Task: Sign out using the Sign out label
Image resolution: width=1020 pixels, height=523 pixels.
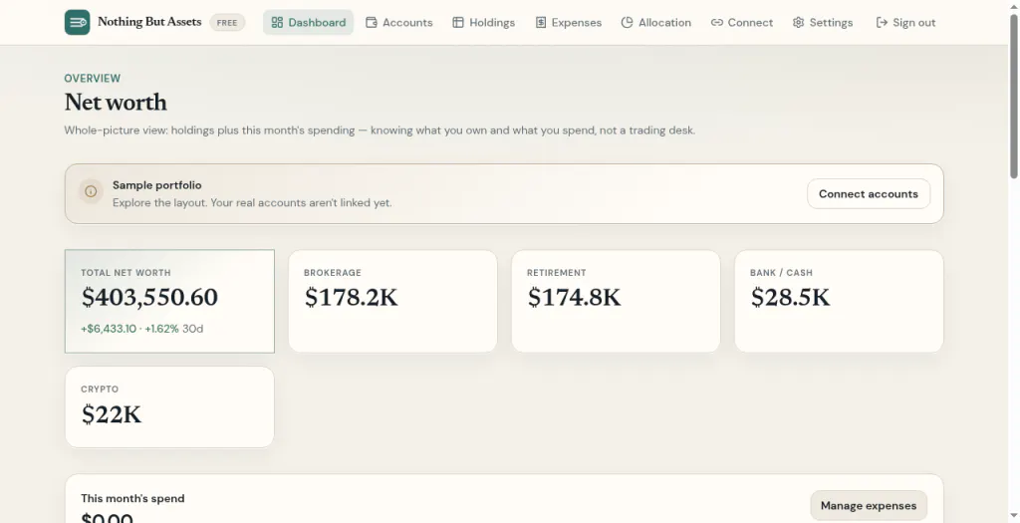Action: coord(914,22)
